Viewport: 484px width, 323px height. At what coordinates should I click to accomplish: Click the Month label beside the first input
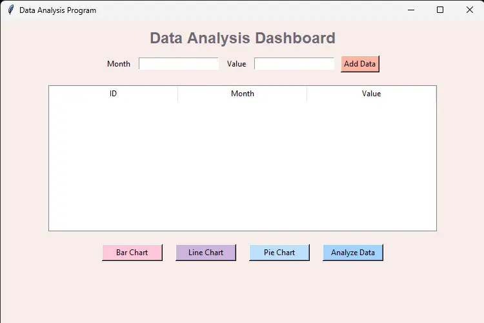click(119, 64)
